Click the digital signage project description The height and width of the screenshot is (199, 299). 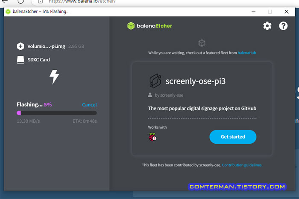[x=202, y=108]
